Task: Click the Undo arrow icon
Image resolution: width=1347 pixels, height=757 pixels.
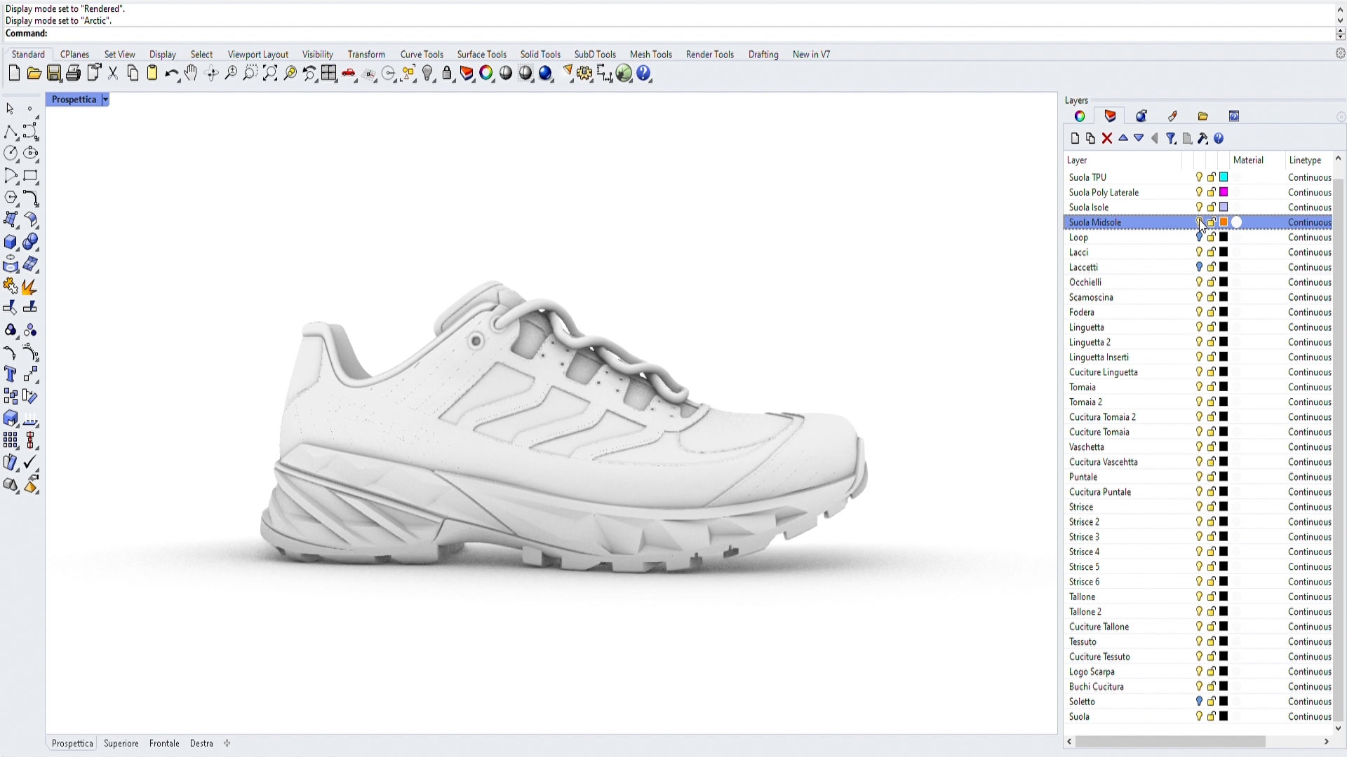Action: click(x=170, y=74)
